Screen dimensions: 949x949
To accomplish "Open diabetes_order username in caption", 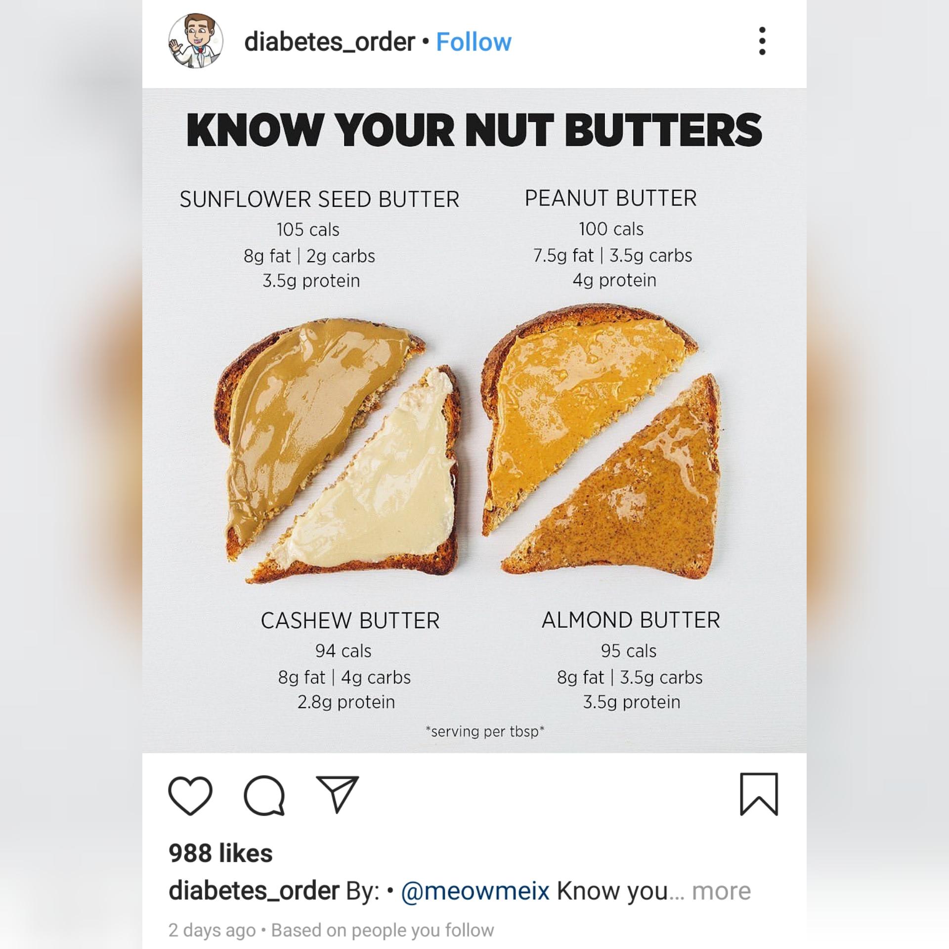I will (254, 891).
